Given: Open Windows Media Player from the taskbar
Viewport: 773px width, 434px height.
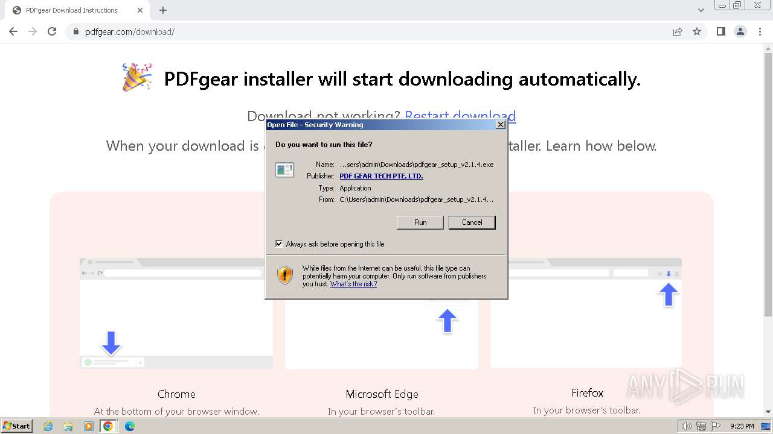Looking at the screenshot, I should (88, 426).
